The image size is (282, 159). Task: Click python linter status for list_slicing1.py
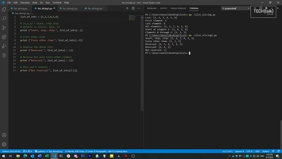click(x=48, y=151)
